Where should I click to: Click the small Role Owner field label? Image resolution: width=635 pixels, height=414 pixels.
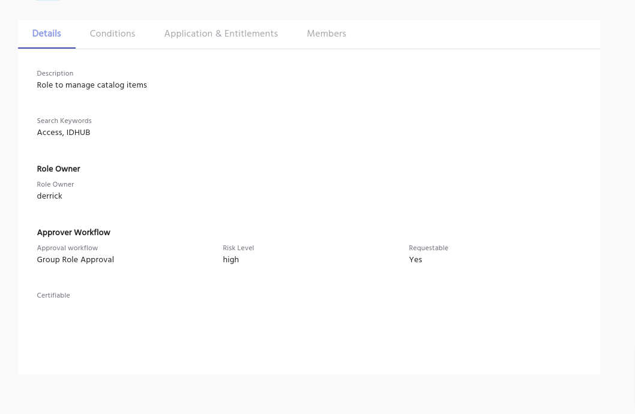(55, 184)
